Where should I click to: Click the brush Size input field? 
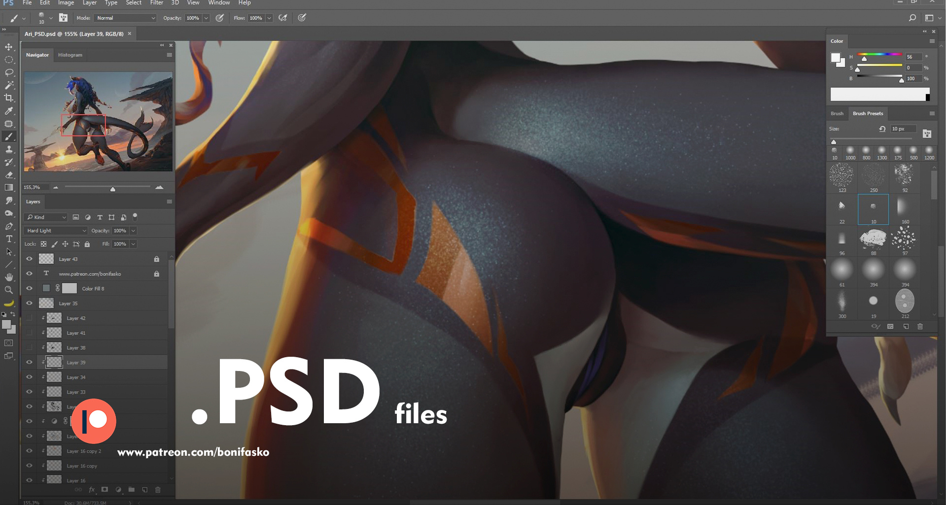pos(902,129)
